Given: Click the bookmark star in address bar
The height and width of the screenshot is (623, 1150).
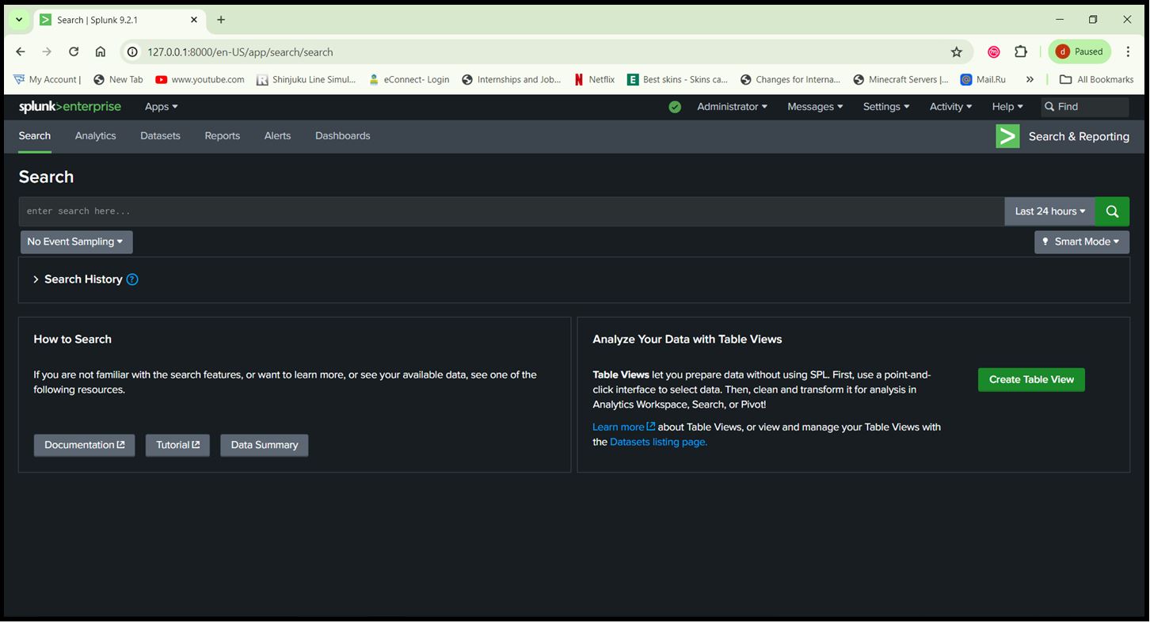Looking at the screenshot, I should coord(957,51).
